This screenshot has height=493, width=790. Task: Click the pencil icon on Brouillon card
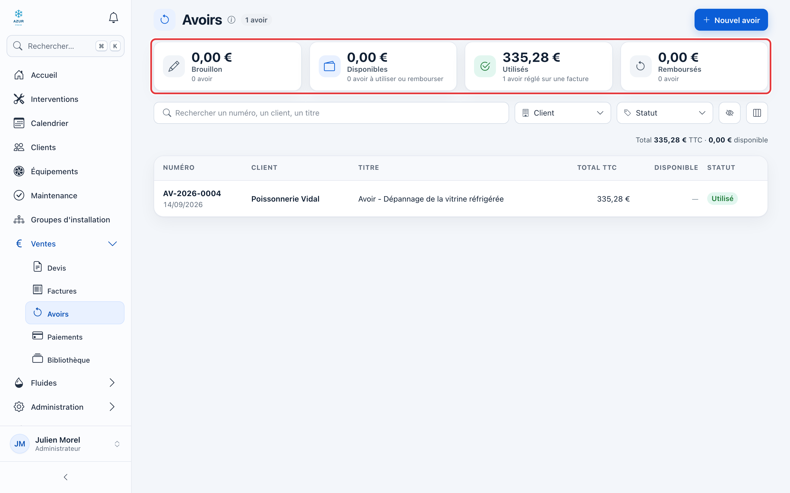pyautogui.click(x=174, y=66)
